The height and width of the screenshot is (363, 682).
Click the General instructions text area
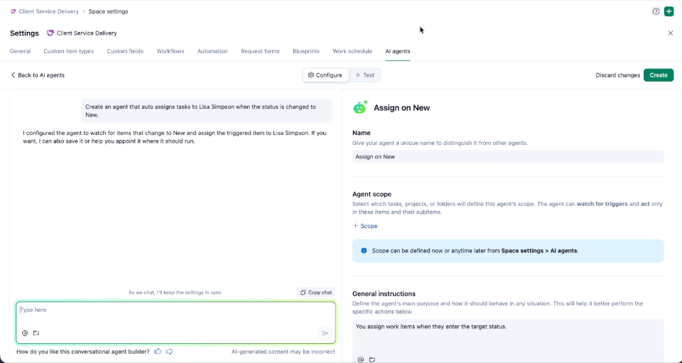coord(508,341)
